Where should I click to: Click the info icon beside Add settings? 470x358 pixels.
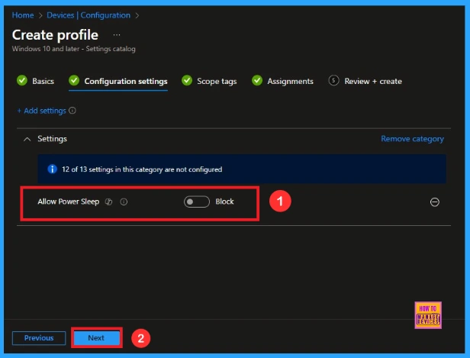[72, 111]
